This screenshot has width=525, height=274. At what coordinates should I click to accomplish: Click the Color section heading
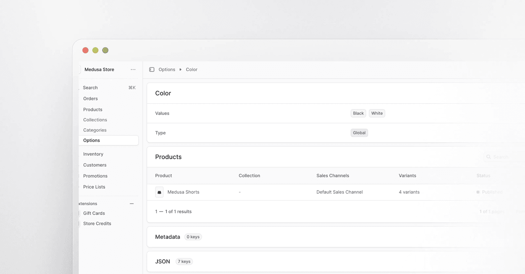pos(163,94)
